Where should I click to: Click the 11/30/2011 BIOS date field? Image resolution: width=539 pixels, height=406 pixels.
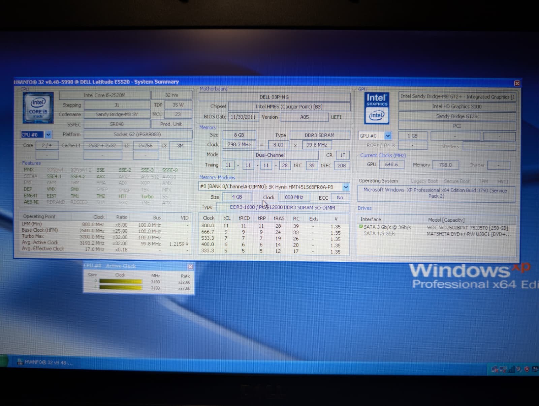click(243, 117)
